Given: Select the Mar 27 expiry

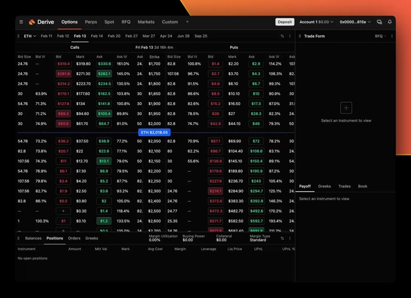Looking at the screenshot, I should [149, 36].
